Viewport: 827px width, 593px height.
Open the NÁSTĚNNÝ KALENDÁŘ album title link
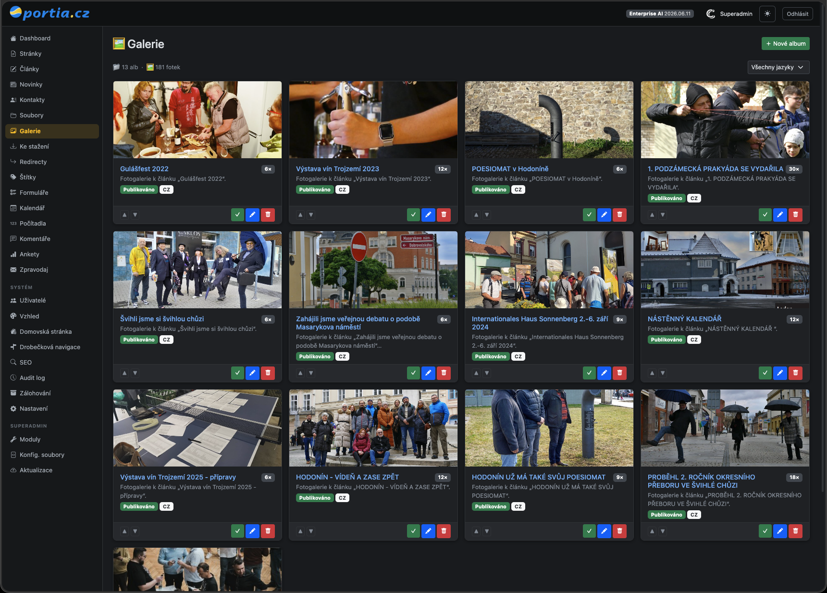[684, 319]
